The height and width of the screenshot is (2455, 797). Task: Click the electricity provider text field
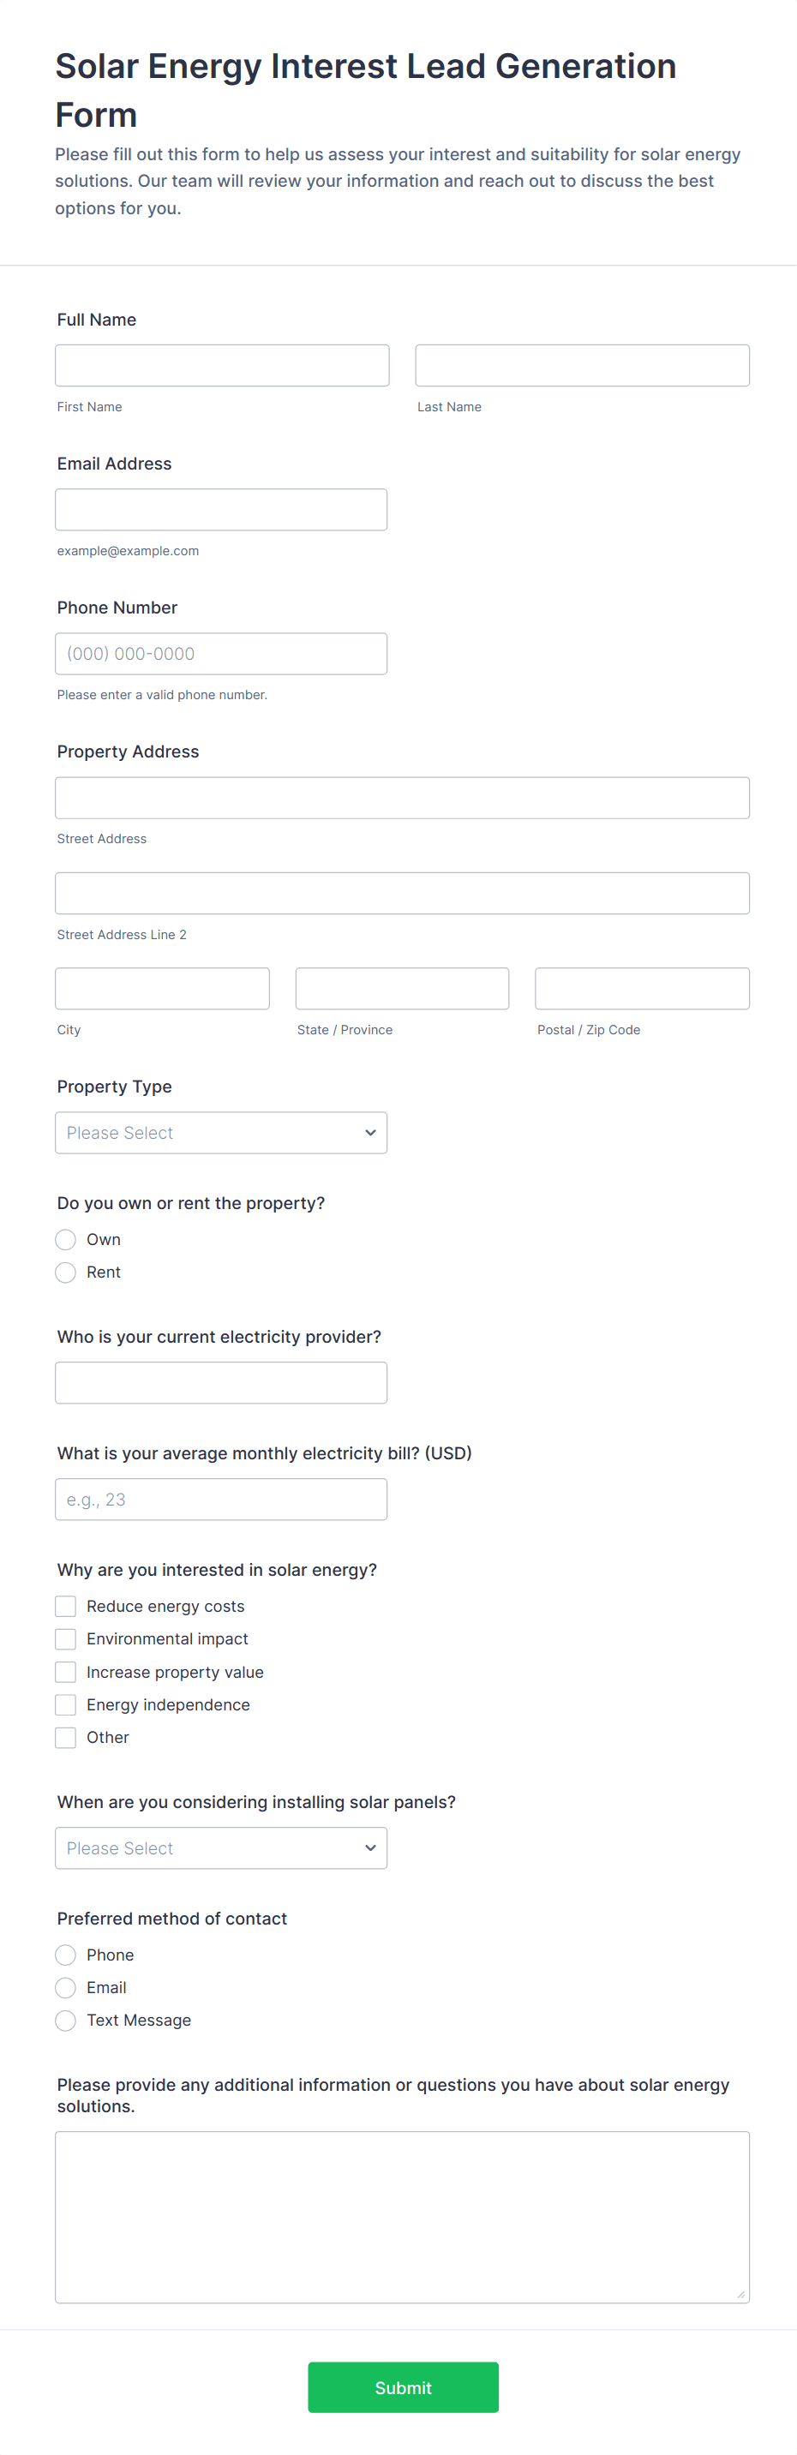point(220,1382)
